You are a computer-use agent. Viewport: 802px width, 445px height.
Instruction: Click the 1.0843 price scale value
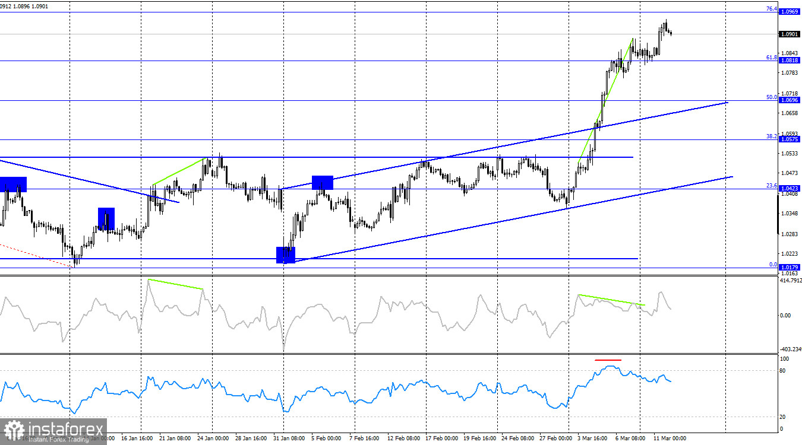(790, 53)
